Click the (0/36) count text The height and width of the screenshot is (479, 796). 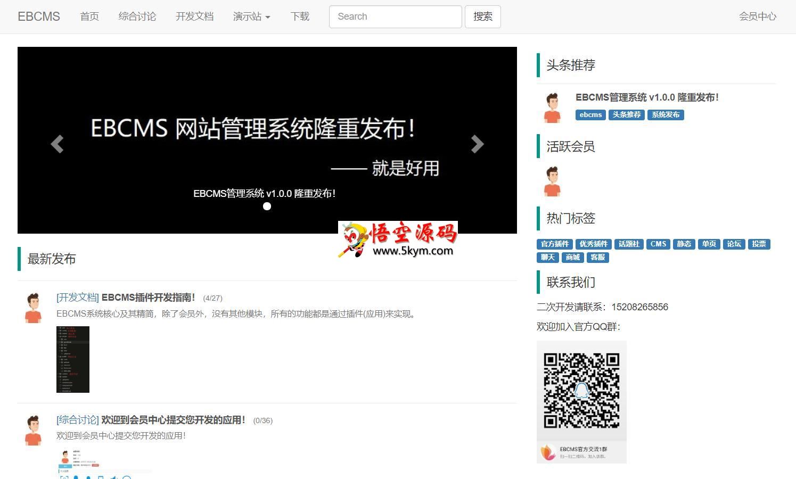[263, 421]
